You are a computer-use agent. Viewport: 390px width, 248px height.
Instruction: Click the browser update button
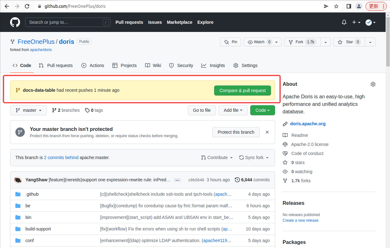[376, 6]
